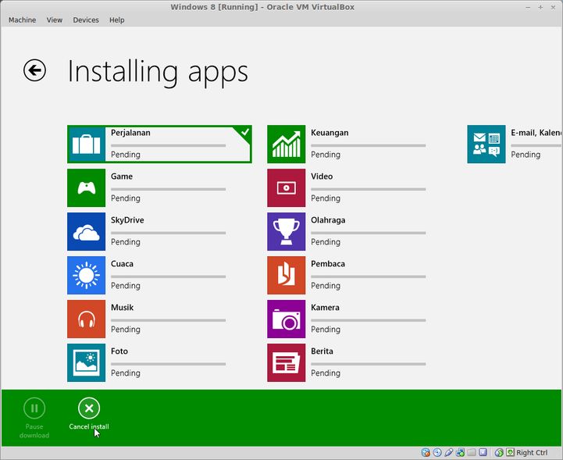563x460 pixels.
Task: Click the Perjalanan progress bar
Action: (168, 145)
